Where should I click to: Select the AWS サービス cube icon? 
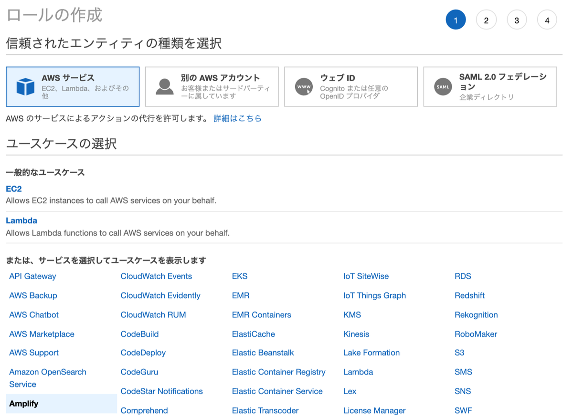tap(25, 87)
